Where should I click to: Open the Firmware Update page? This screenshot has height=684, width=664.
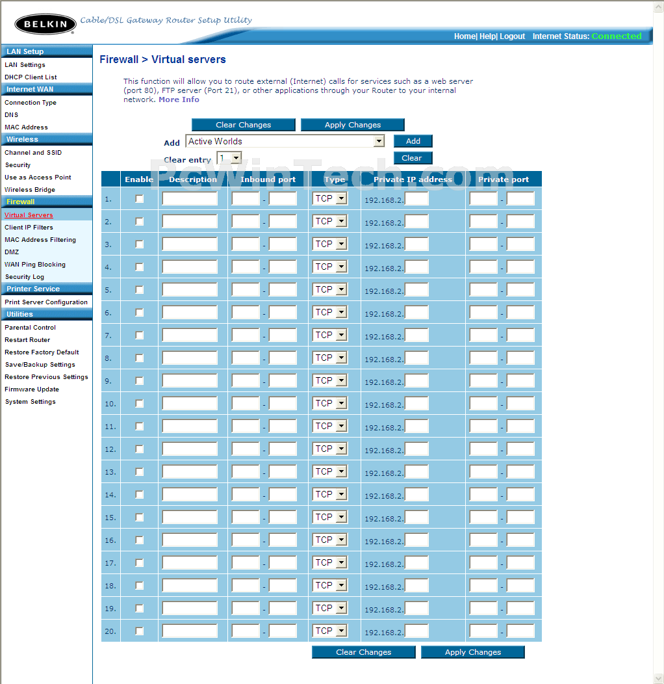coord(32,389)
